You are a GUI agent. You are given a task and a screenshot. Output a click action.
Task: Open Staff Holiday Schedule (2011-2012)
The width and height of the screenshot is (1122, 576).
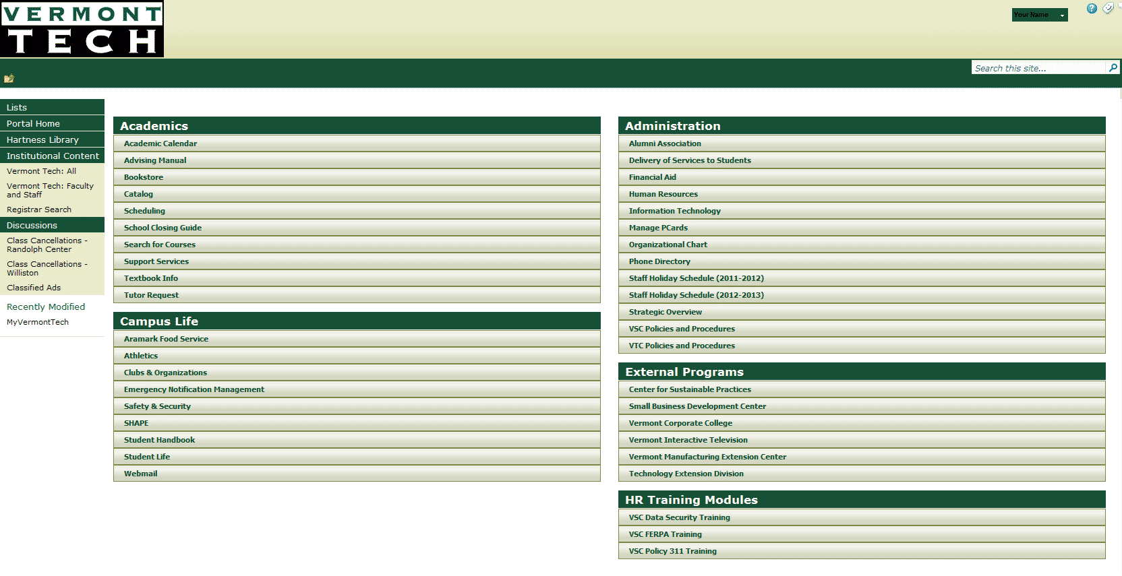(x=862, y=278)
